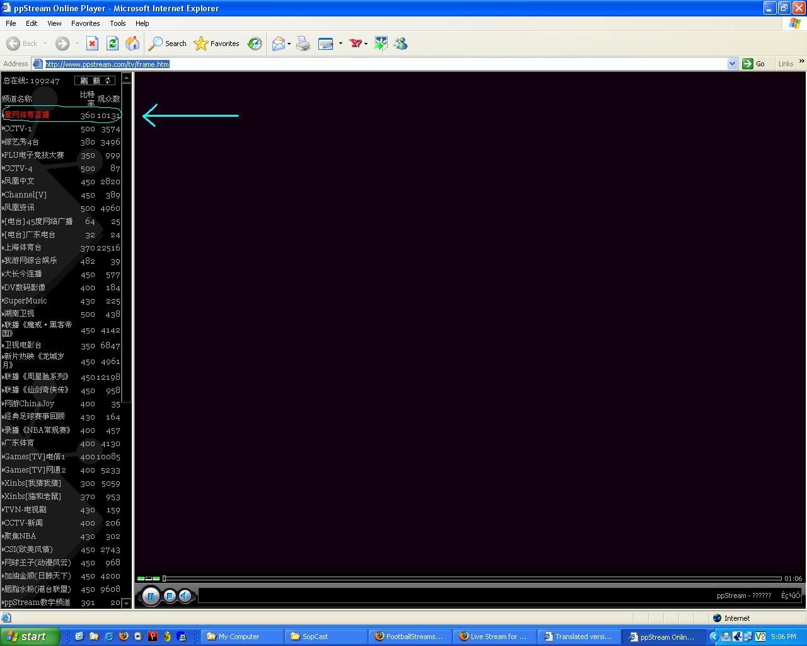Select the CSI(欧美风情) channel
Image resolution: width=807 pixels, height=646 pixels.
(28, 549)
